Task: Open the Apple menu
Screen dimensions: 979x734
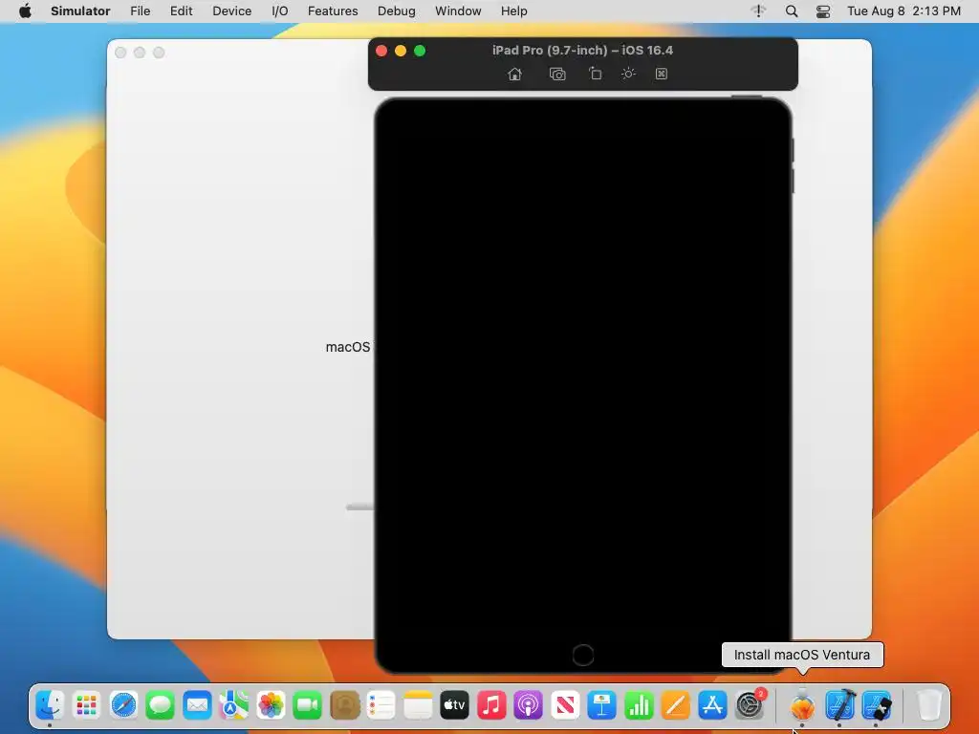Action: point(25,11)
